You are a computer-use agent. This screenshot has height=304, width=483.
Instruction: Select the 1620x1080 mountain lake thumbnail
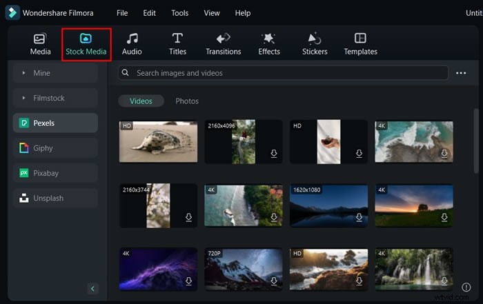pyautogui.click(x=328, y=205)
